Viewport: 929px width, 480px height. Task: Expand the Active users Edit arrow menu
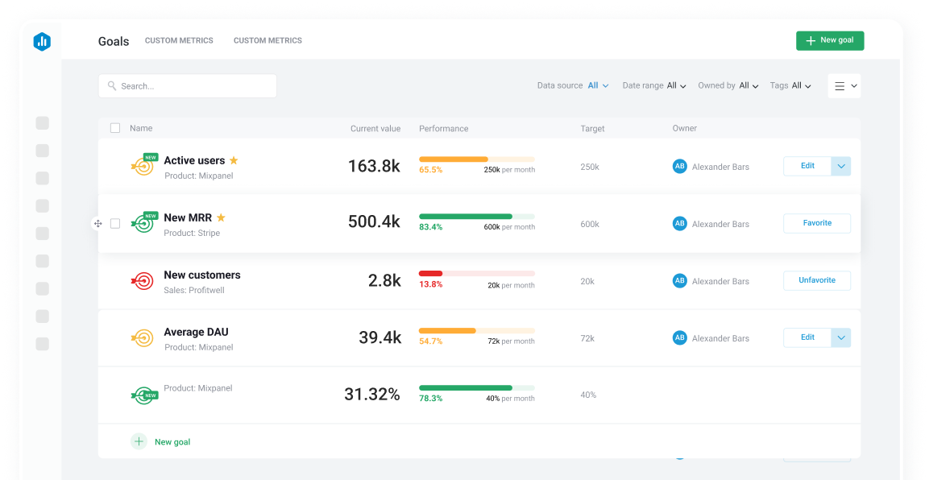click(840, 166)
